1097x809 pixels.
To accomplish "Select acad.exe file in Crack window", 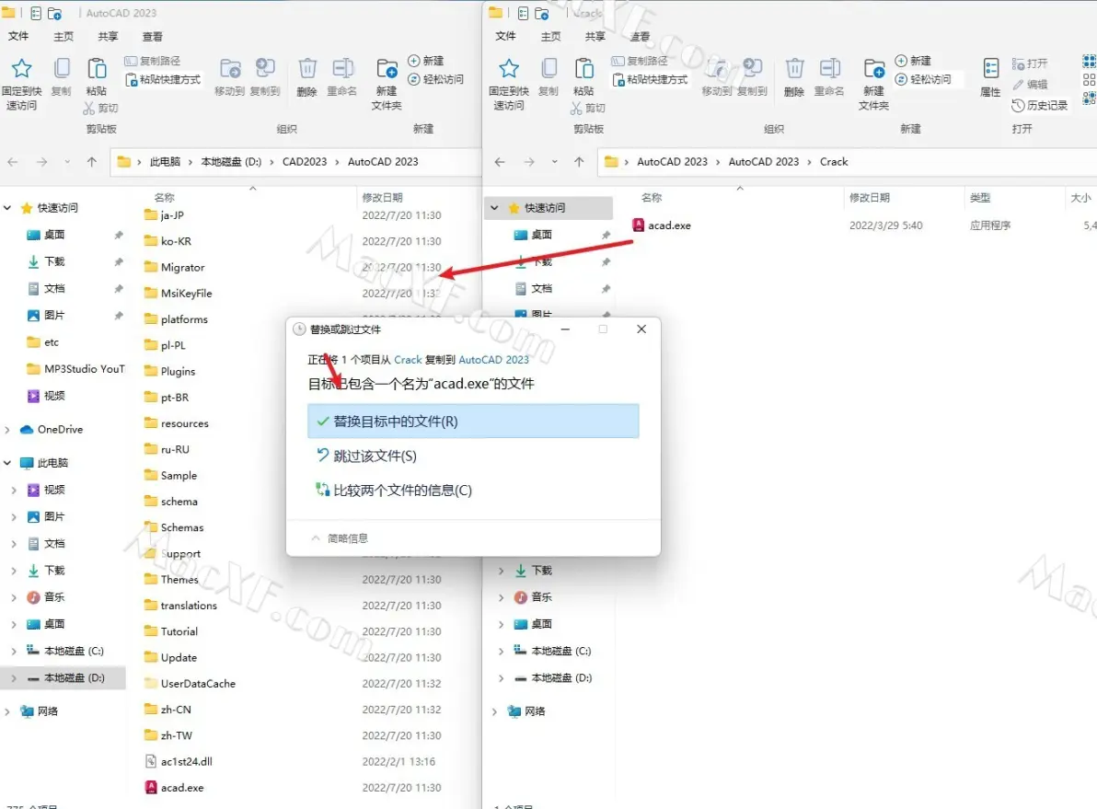I will (x=661, y=225).
